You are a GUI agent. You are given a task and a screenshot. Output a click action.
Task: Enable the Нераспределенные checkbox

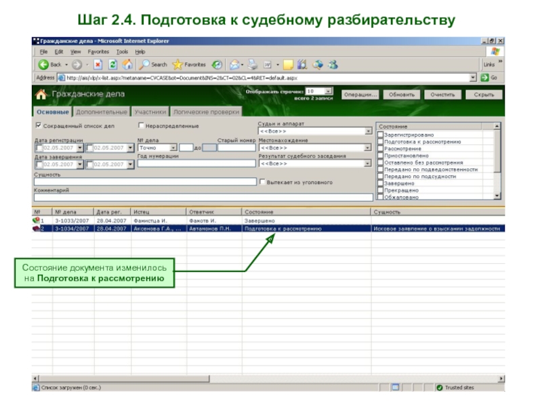141,125
